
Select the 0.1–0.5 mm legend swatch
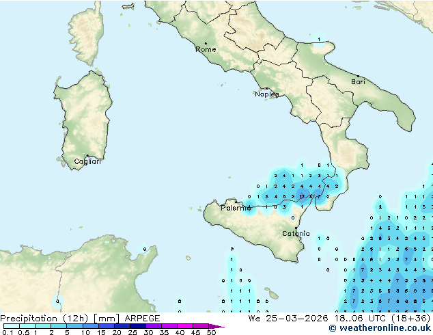tap(12, 326)
